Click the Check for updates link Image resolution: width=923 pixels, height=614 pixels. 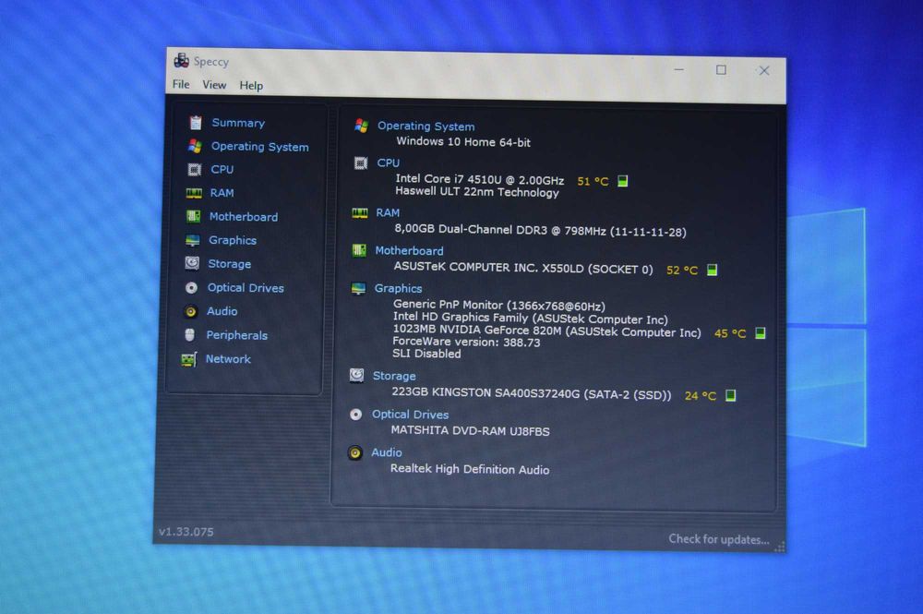[719, 539]
